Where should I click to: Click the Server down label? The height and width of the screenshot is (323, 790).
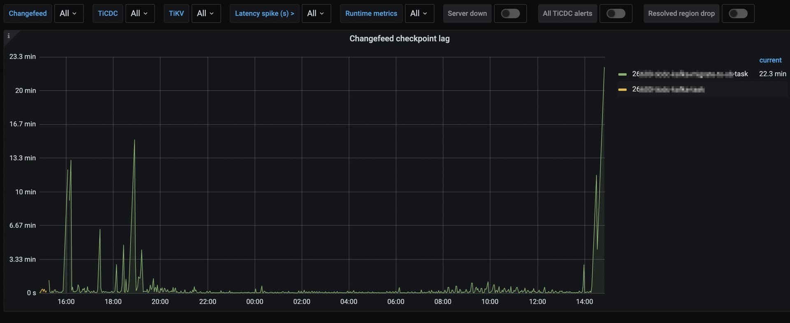[467, 14]
